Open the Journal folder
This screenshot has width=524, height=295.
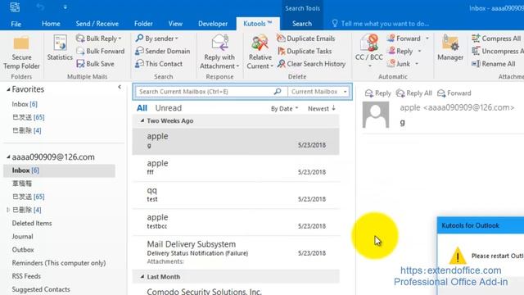(x=22, y=237)
